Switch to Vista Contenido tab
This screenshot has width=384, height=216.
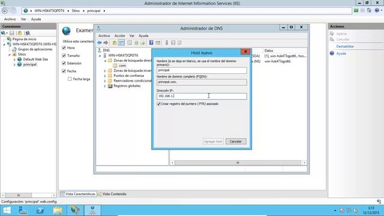click(112, 194)
